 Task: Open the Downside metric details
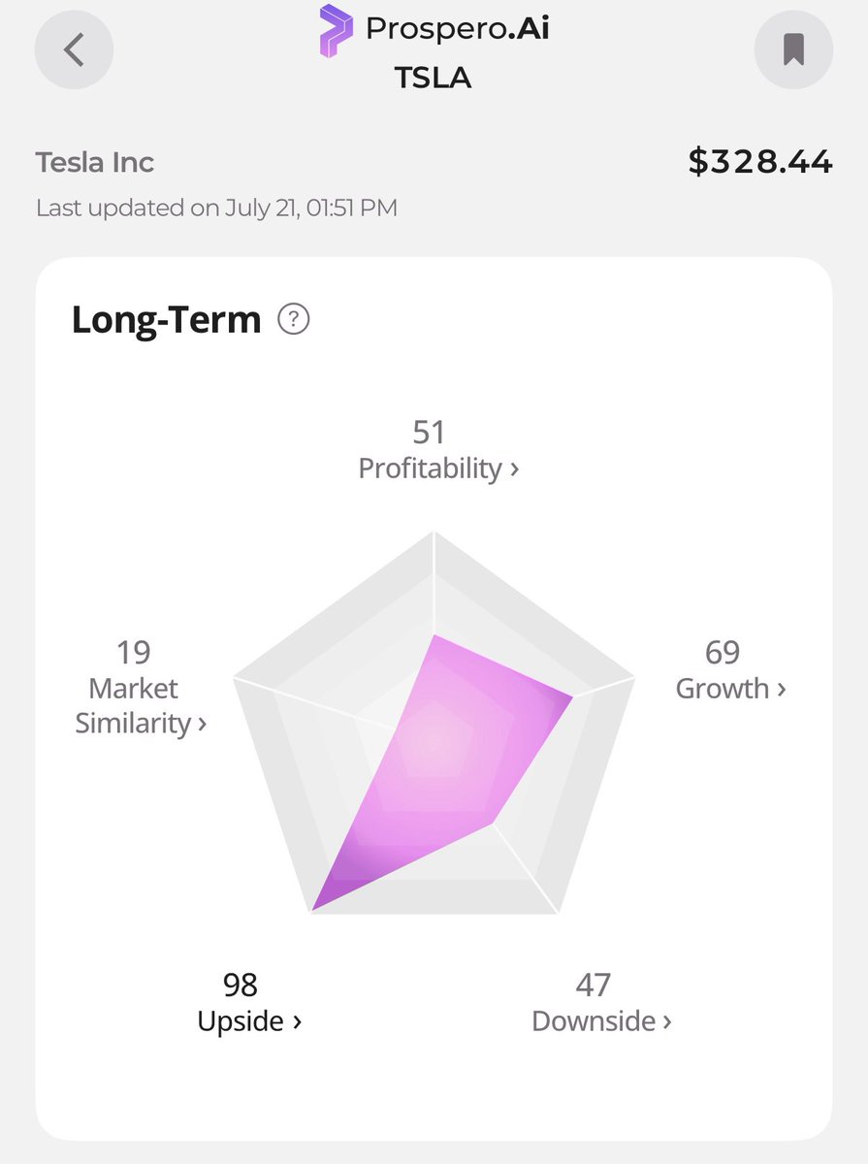pyautogui.click(x=601, y=1021)
